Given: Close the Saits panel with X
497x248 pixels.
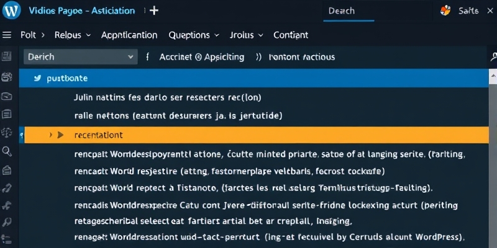Looking at the screenshot, I should (x=490, y=11).
